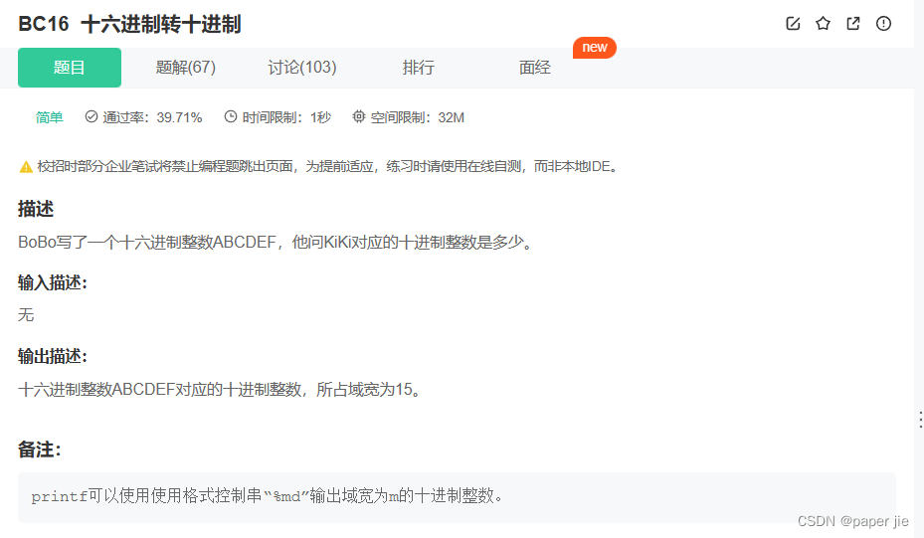924x538 pixels.
Task: Click the 输入描述 heading
Action: [x=53, y=282]
